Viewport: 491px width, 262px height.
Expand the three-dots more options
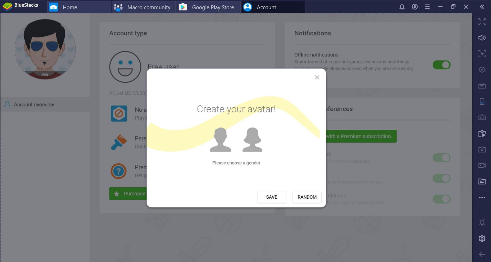click(x=482, y=197)
